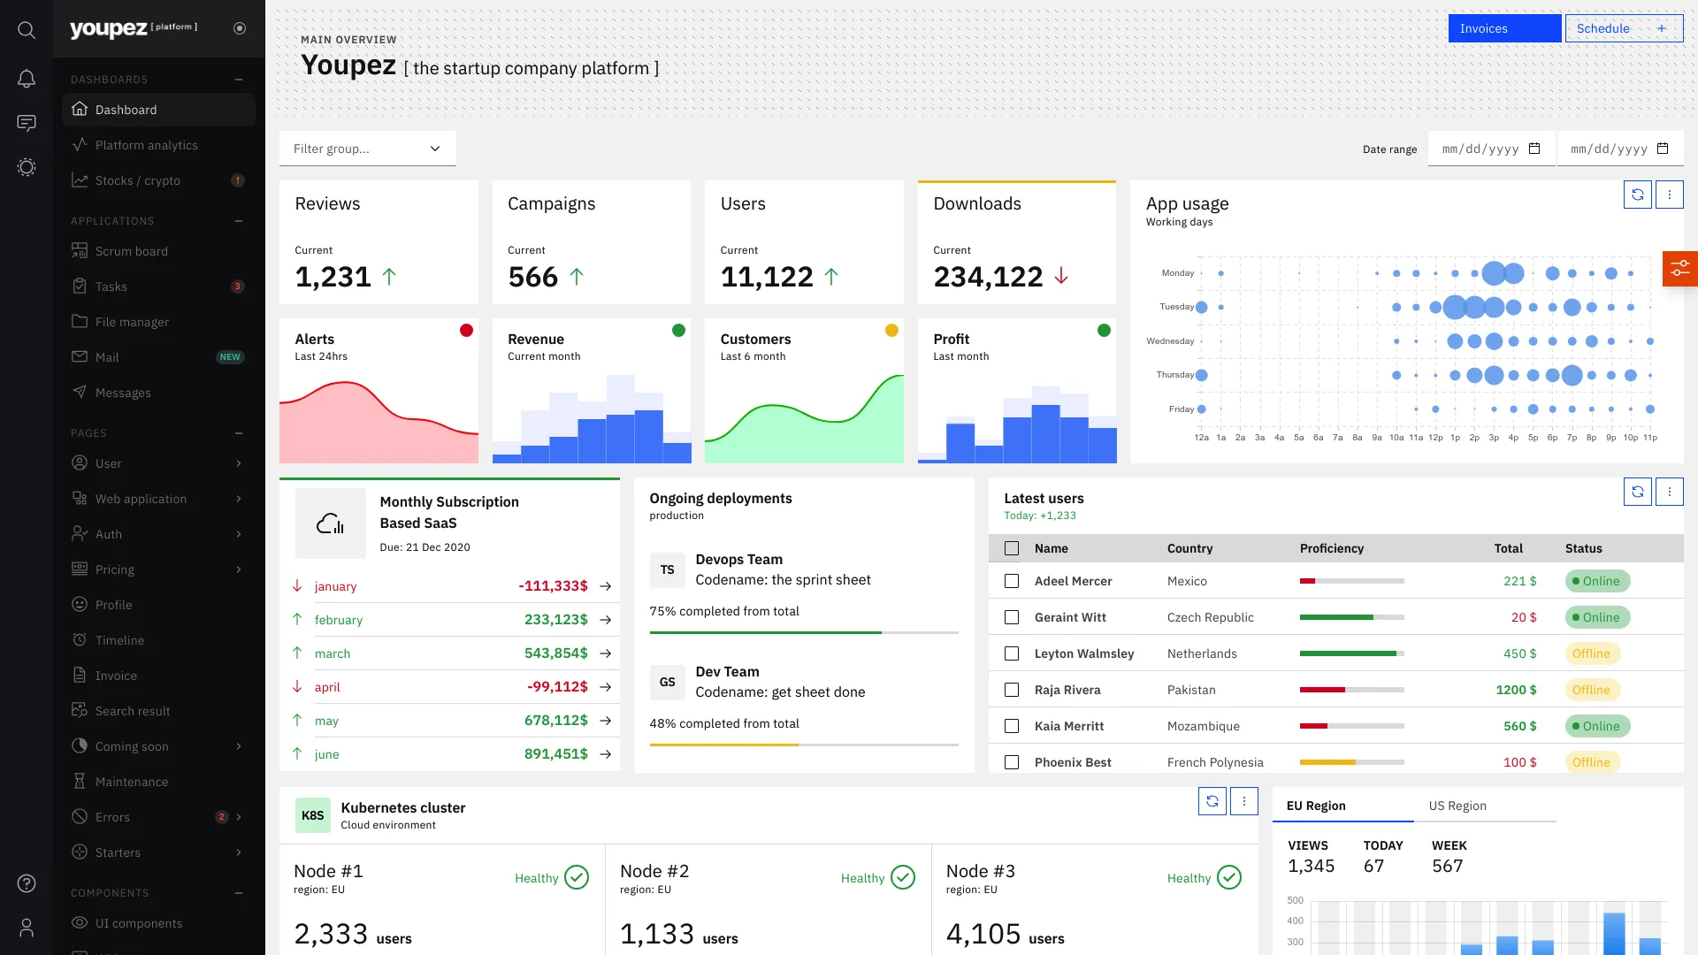The width and height of the screenshot is (1698, 955).
Task: Open the orange settings customizer panel
Action: pos(1680,268)
